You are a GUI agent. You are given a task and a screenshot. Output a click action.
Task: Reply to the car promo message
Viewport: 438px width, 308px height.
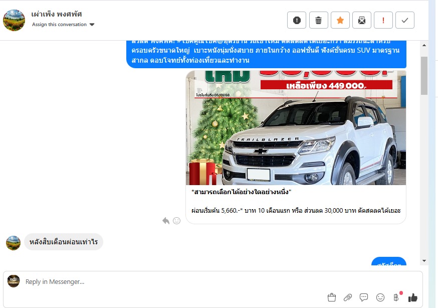pyautogui.click(x=166, y=221)
